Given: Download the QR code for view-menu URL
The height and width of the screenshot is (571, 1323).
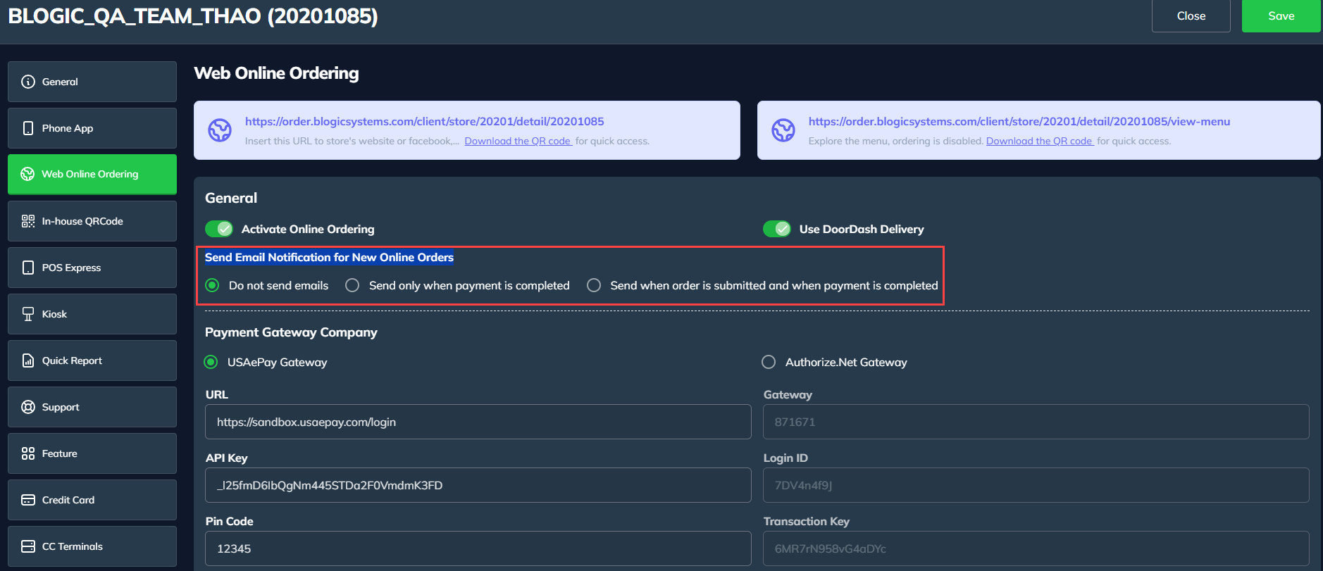Looking at the screenshot, I should pyautogui.click(x=1039, y=141).
